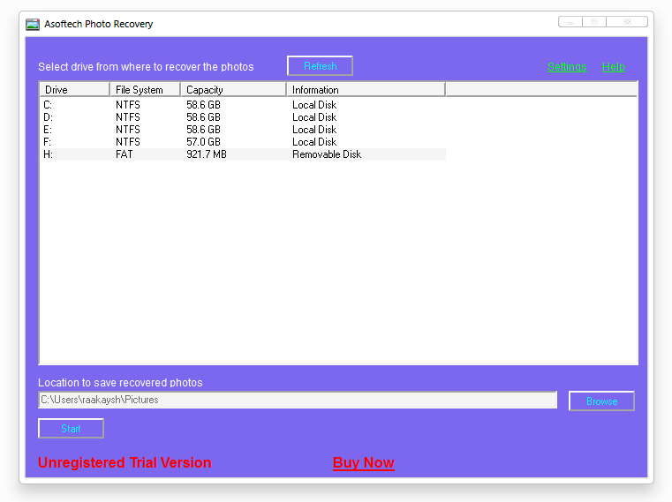Viewport: 672px width, 502px height.
Task: Close the Photo Recovery window
Action: [627, 22]
